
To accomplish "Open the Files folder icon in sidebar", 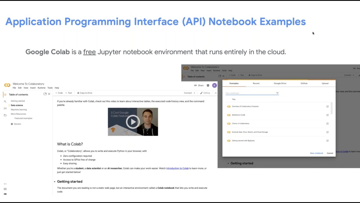I will tap(5, 115).
